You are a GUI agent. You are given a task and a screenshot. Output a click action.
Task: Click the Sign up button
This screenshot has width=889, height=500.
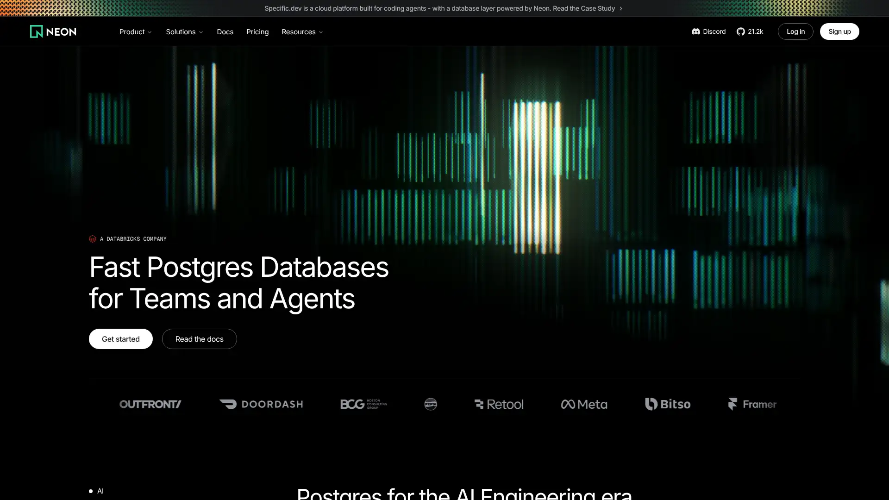(x=839, y=31)
